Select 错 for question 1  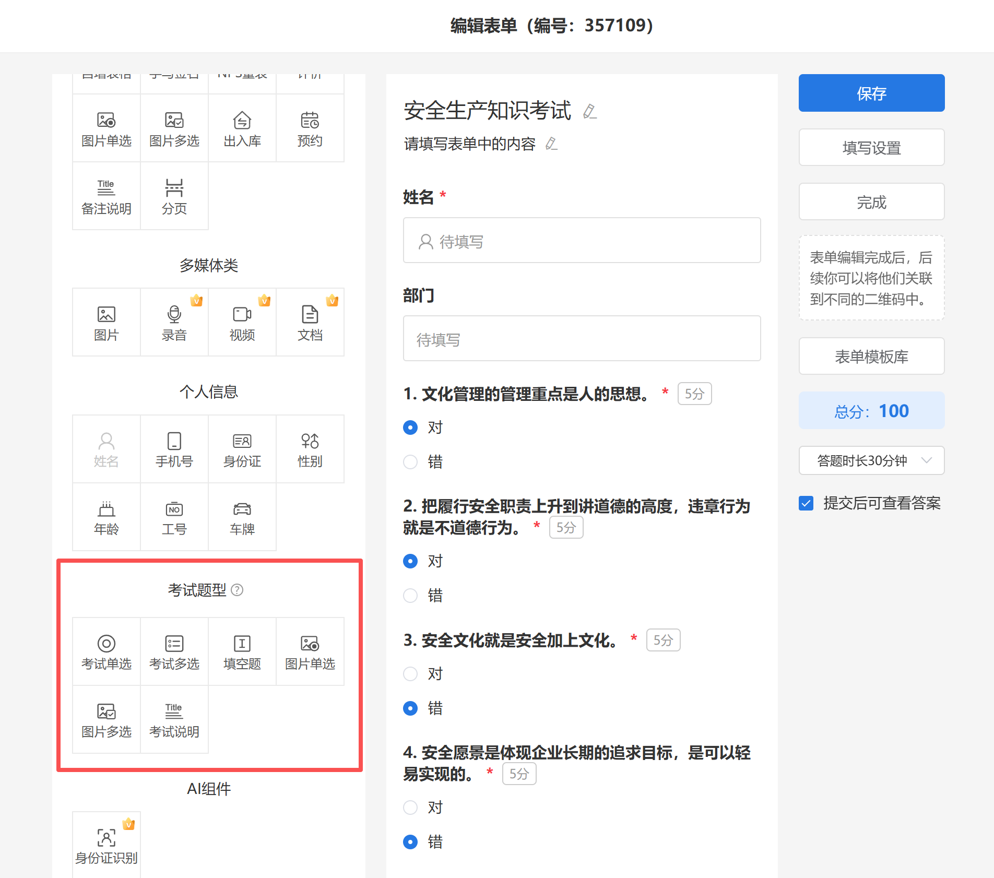(411, 462)
